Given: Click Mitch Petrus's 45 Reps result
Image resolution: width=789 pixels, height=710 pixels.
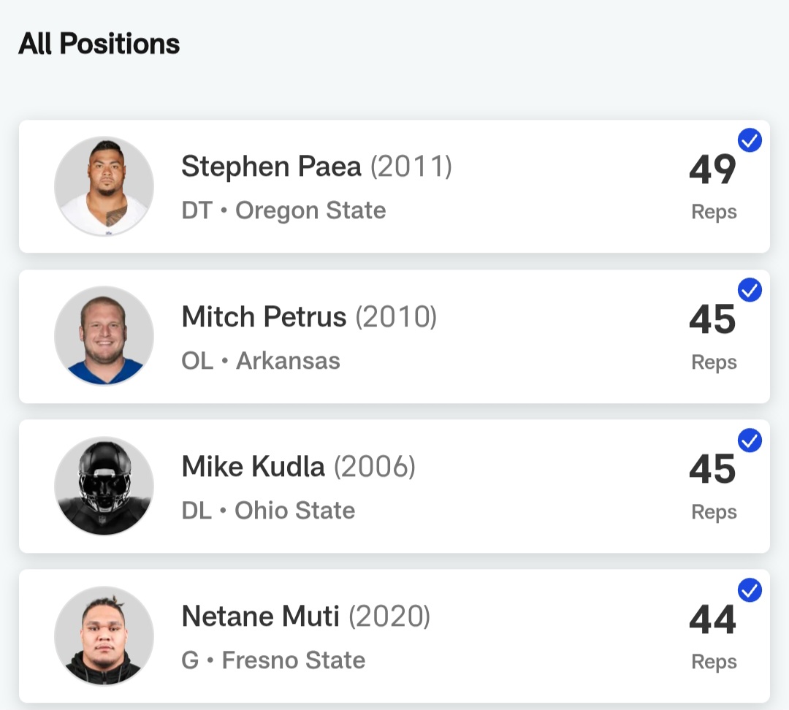Looking at the screenshot, I should pyautogui.click(x=713, y=336).
